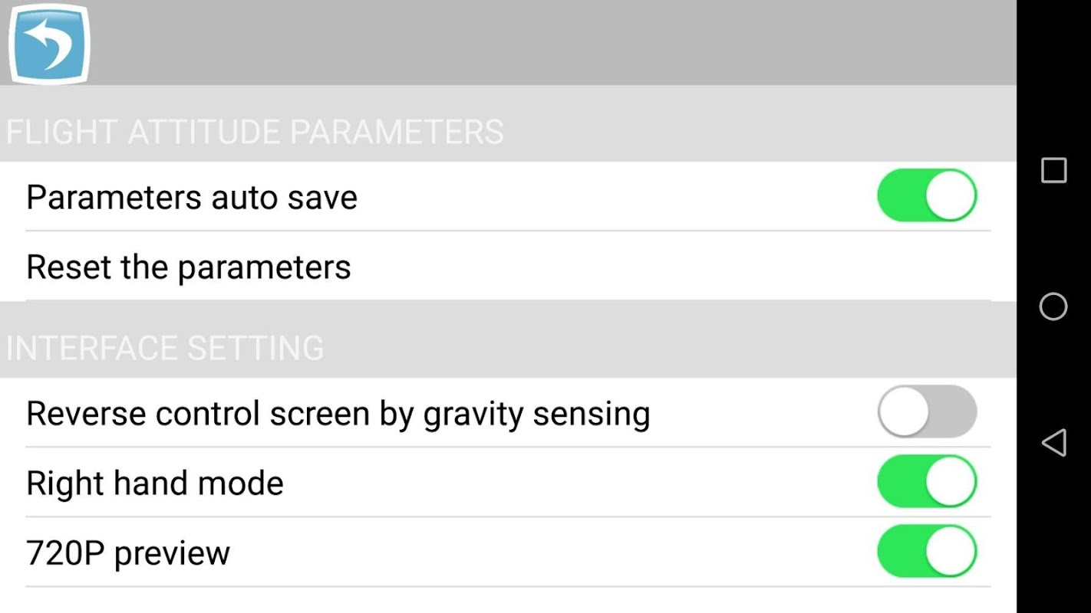Click blank space in Right hand mode row
This screenshot has width=1091, height=613.
coord(575,483)
